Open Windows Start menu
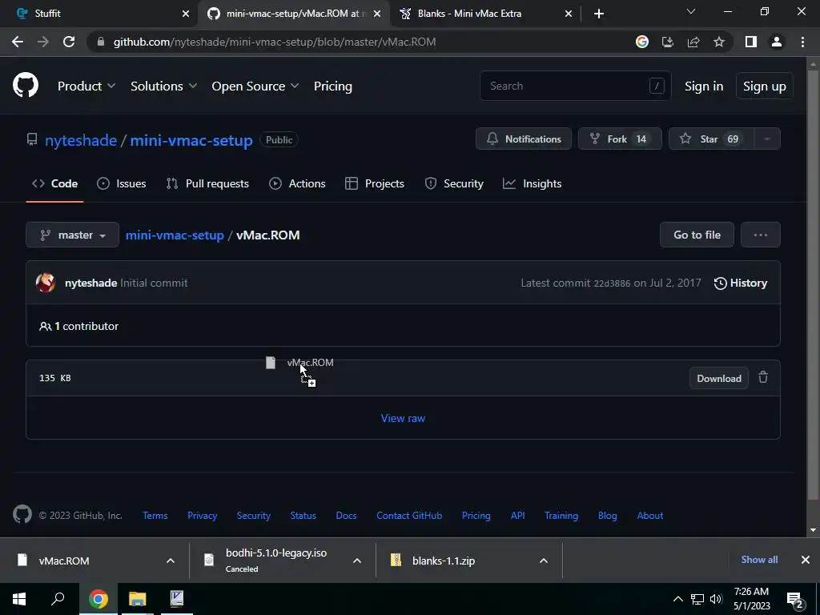 tap(19, 598)
